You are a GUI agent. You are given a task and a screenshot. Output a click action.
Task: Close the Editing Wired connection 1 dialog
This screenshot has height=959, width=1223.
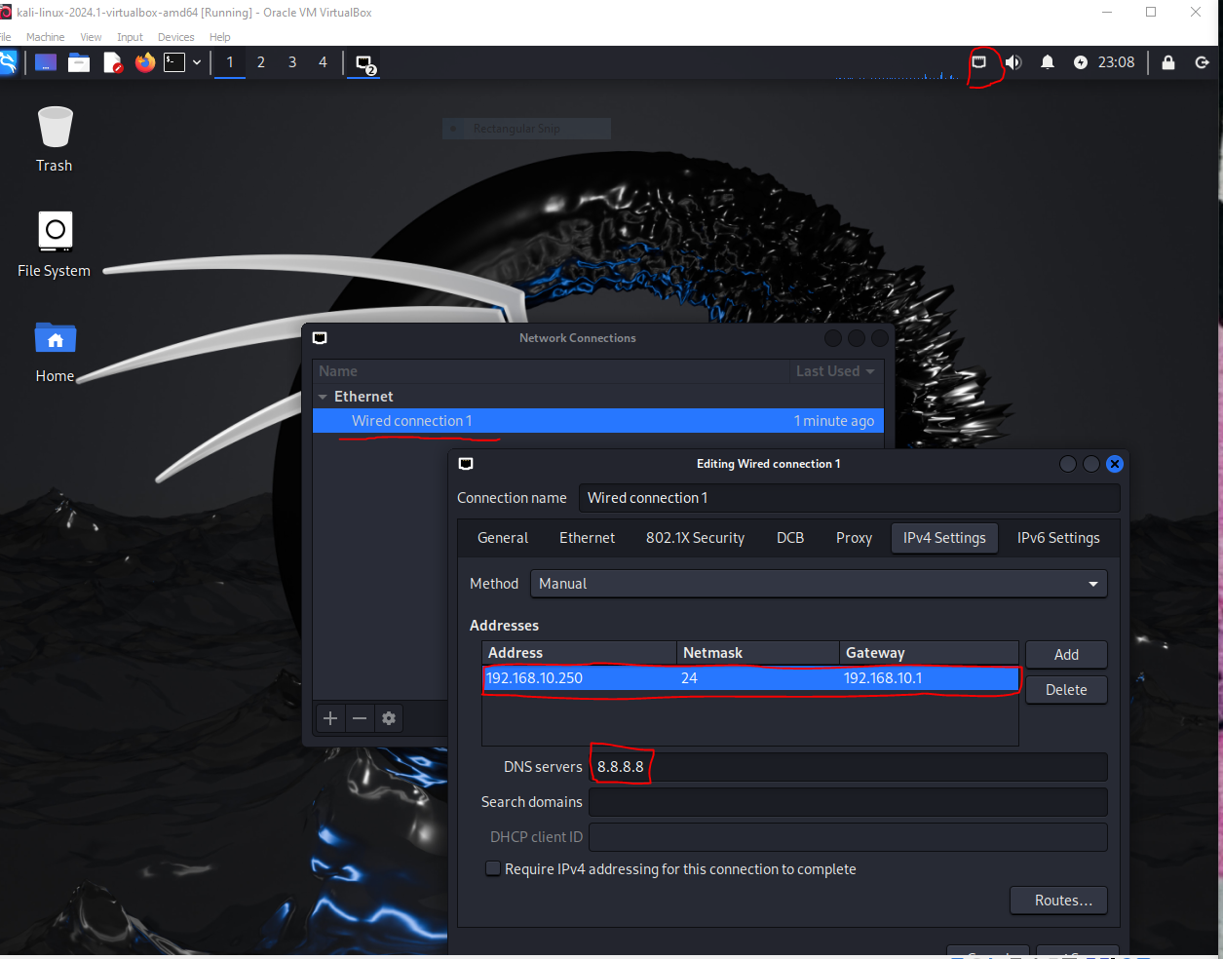[1115, 464]
